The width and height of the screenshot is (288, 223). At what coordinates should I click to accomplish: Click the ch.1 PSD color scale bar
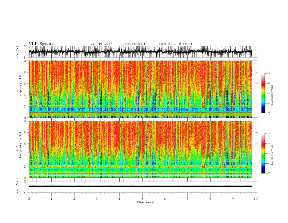pyautogui.click(x=263, y=93)
